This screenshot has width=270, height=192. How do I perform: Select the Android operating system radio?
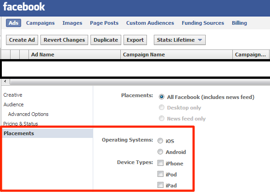coord(160,152)
